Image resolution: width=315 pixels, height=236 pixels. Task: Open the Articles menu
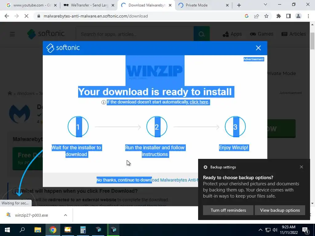(294, 34)
